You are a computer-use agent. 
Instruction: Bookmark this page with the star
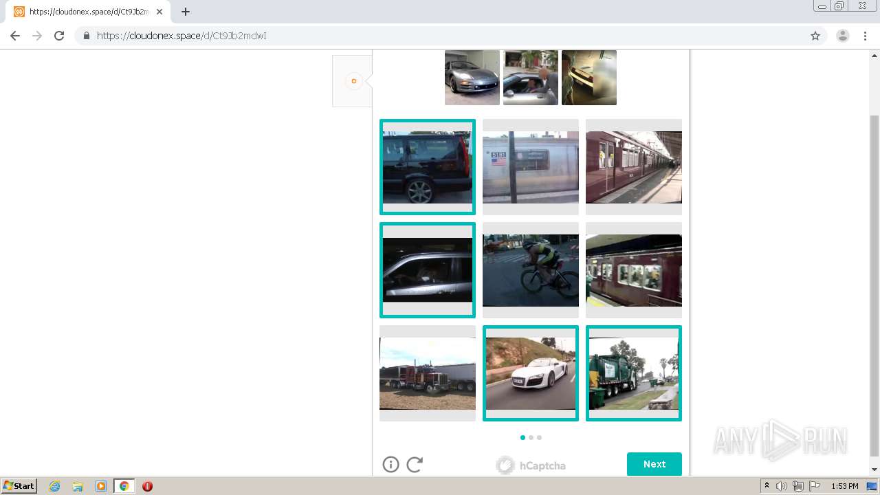pyautogui.click(x=815, y=36)
